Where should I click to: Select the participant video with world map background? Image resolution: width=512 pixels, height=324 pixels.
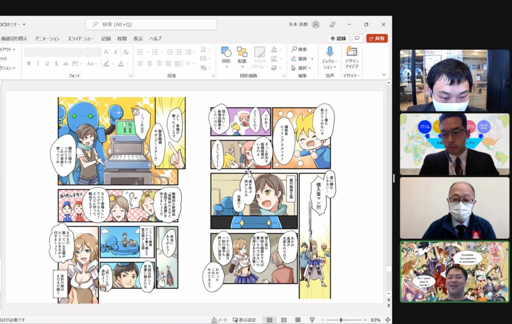click(454, 144)
